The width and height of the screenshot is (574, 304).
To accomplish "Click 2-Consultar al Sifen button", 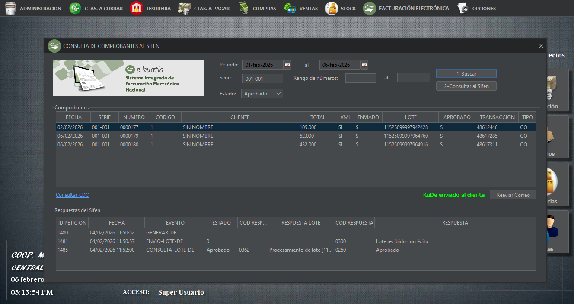I will (x=466, y=86).
